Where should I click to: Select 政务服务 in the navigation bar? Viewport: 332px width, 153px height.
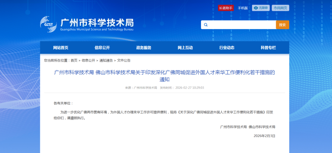(x=144, y=48)
